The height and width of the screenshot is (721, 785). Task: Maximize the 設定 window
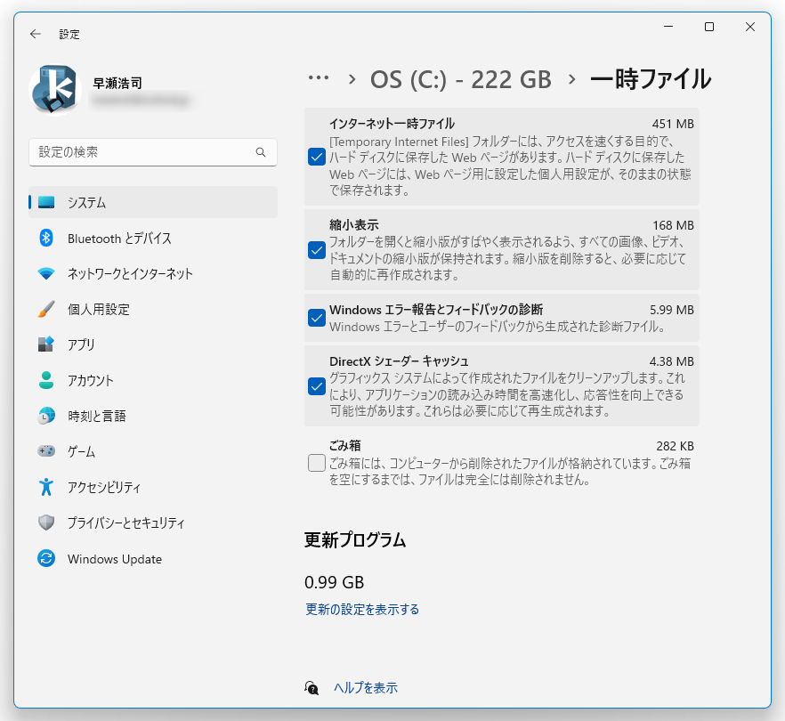click(708, 27)
